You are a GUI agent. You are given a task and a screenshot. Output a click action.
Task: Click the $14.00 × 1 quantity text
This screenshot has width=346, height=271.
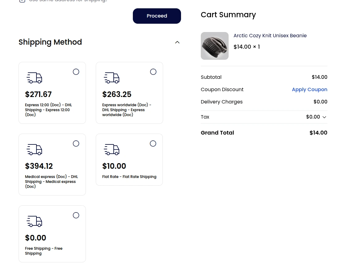(247, 47)
